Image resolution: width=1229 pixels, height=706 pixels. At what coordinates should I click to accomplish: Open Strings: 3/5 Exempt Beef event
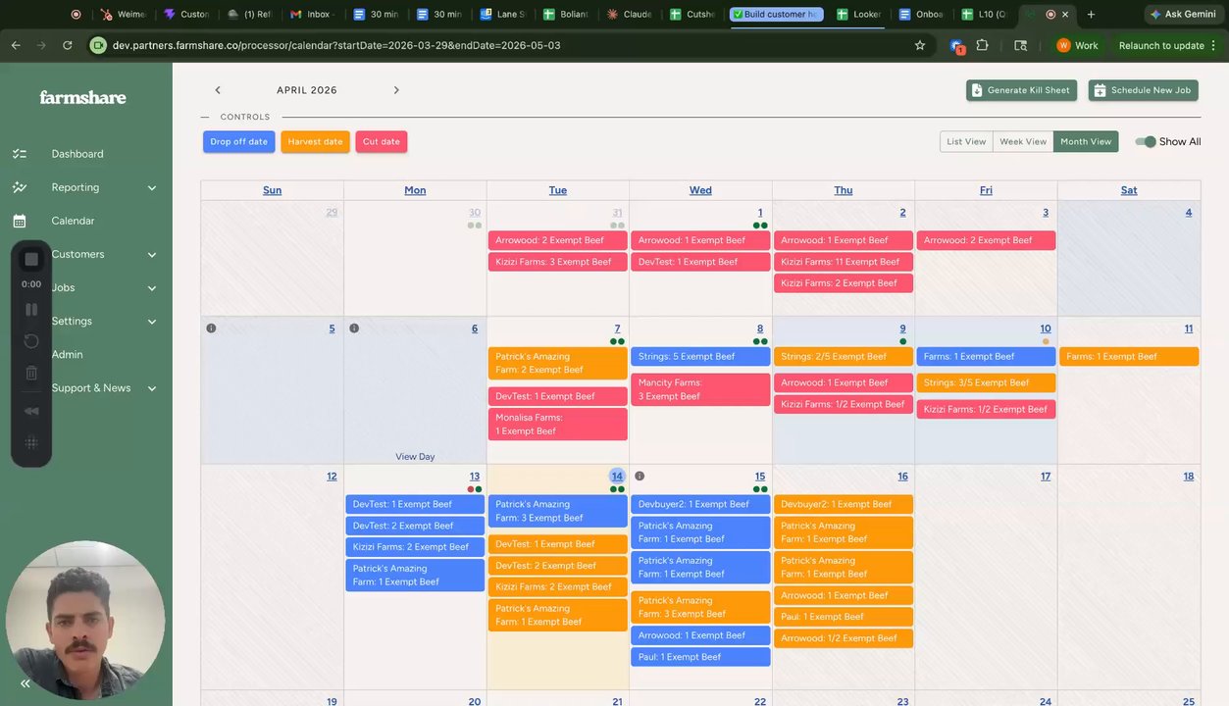(986, 383)
